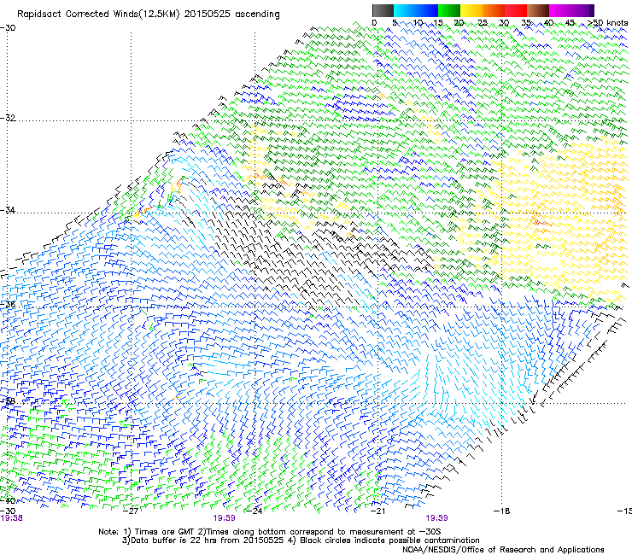Click the blue 10-15 knots legend swatch
This screenshot has height=555, width=632.
[x=427, y=10]
